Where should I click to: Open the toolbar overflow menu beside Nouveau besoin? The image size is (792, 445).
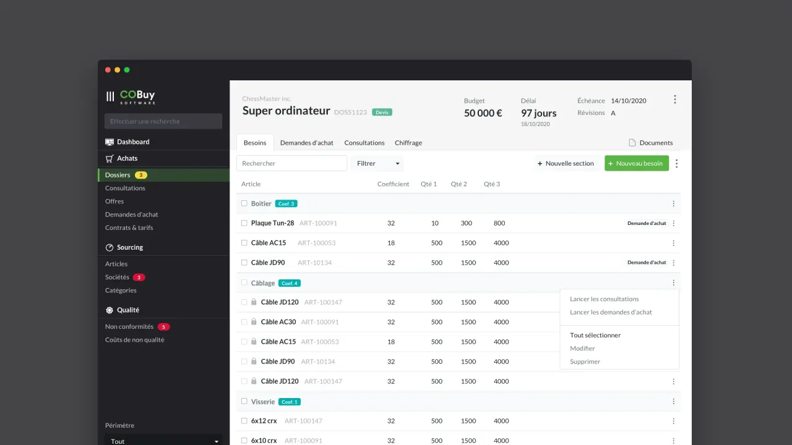[x=676, y=164]
